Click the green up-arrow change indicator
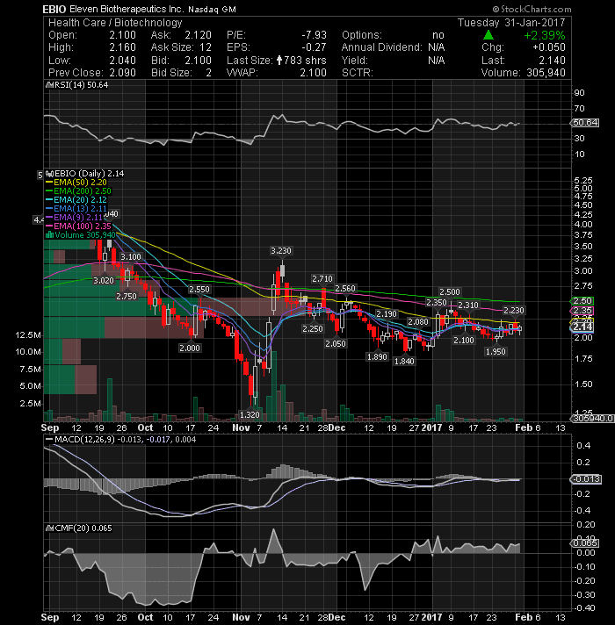Viewport: 615px width, 625px height. click(x=488, y=35)
